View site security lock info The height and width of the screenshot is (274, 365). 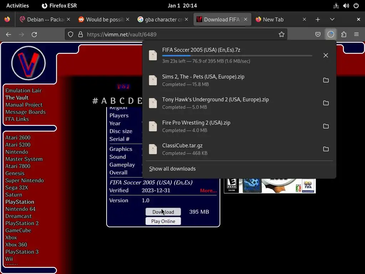81,35
